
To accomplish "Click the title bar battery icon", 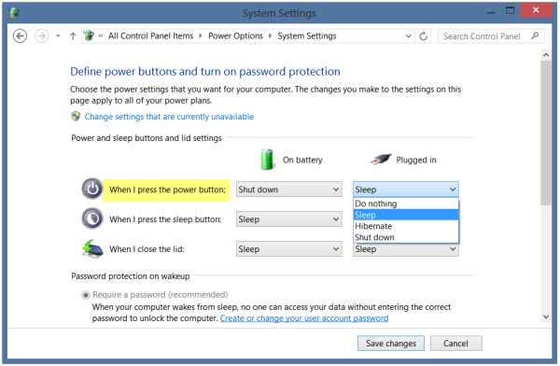I will click(x=14, y=13).
